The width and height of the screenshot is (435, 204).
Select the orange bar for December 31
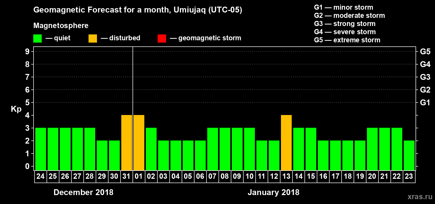coord(127,143)
